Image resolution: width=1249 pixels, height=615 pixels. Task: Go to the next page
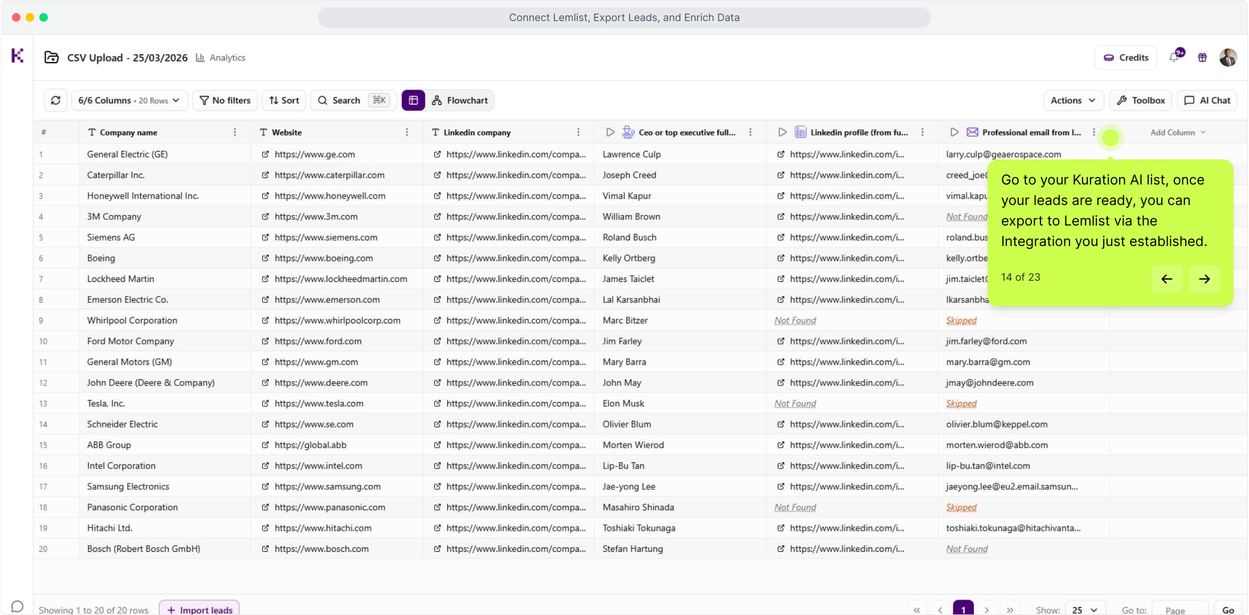click(x=987, y=609)
